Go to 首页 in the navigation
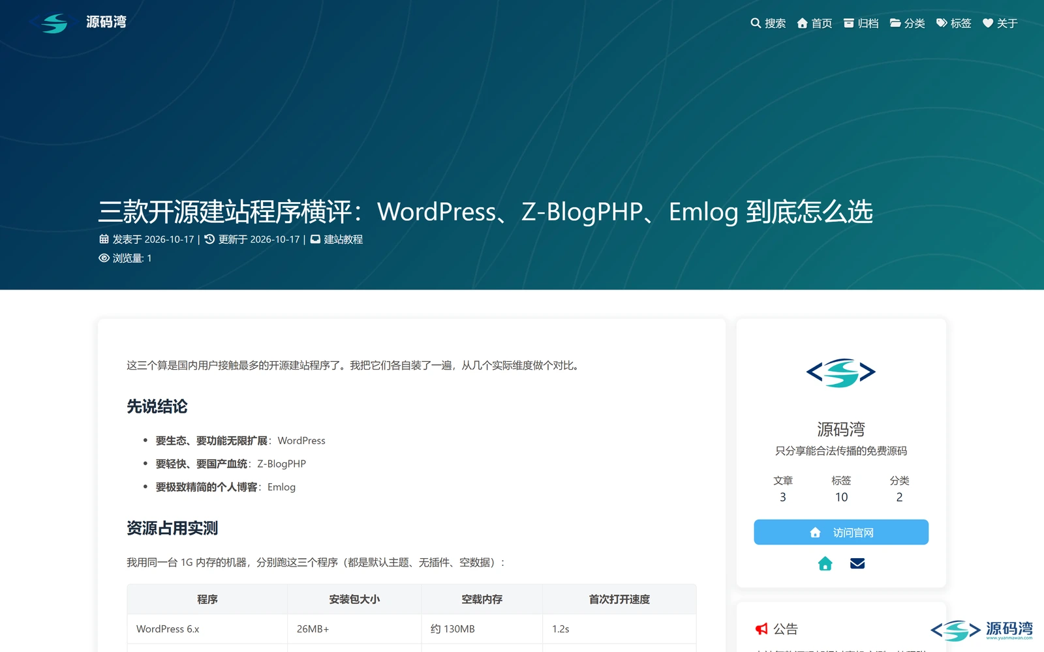The height and width of the screenshot is (652, 1044). pos(814,23)
